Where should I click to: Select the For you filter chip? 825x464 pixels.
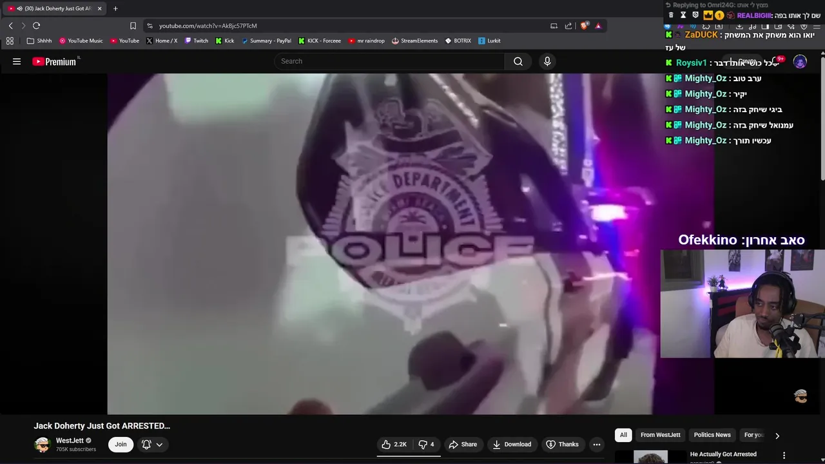(x=753, y=435)
